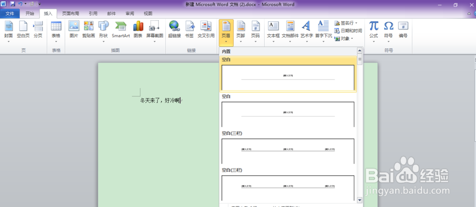476x207 pixels.
Task: Switch to the Review (审阅) tab
Action: [x=130, y=14]
